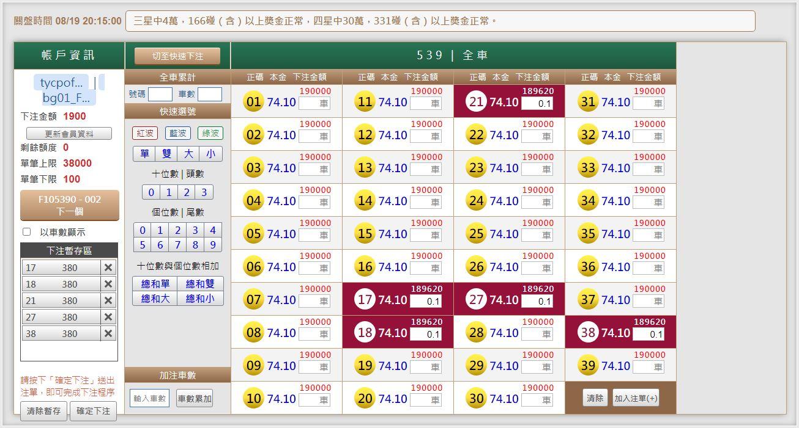This screenshot has height=428, width=799.
Task: Select 單 odd numbers quick pick
Action: click(144, 154)
